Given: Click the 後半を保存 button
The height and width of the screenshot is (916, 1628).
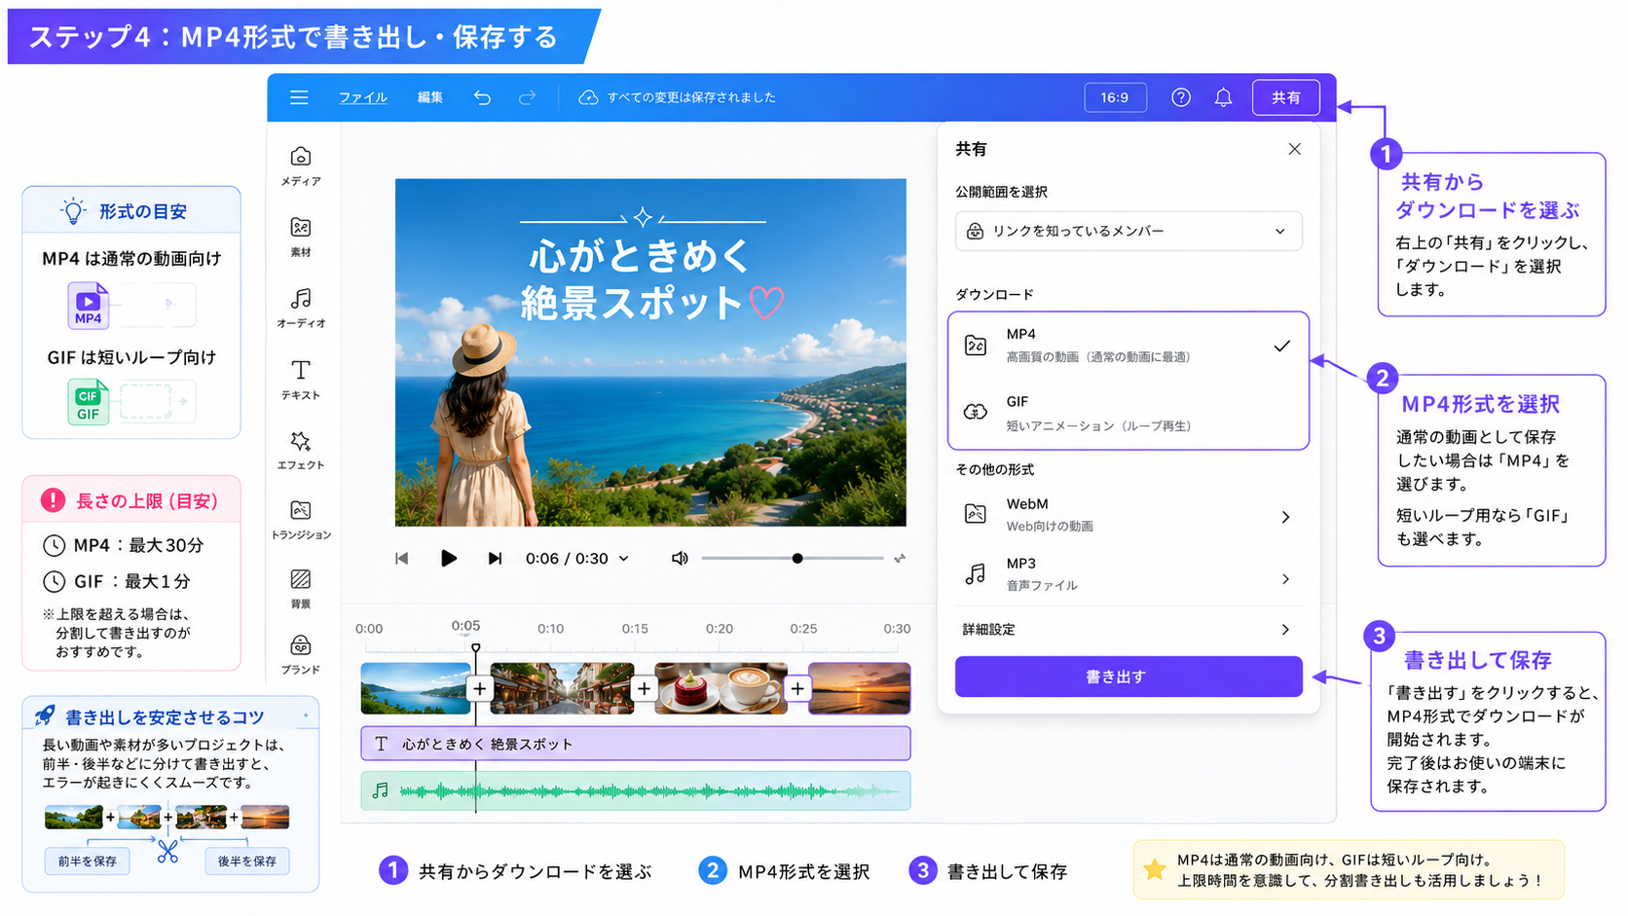Looking at the screenshot, I should 247,861.
